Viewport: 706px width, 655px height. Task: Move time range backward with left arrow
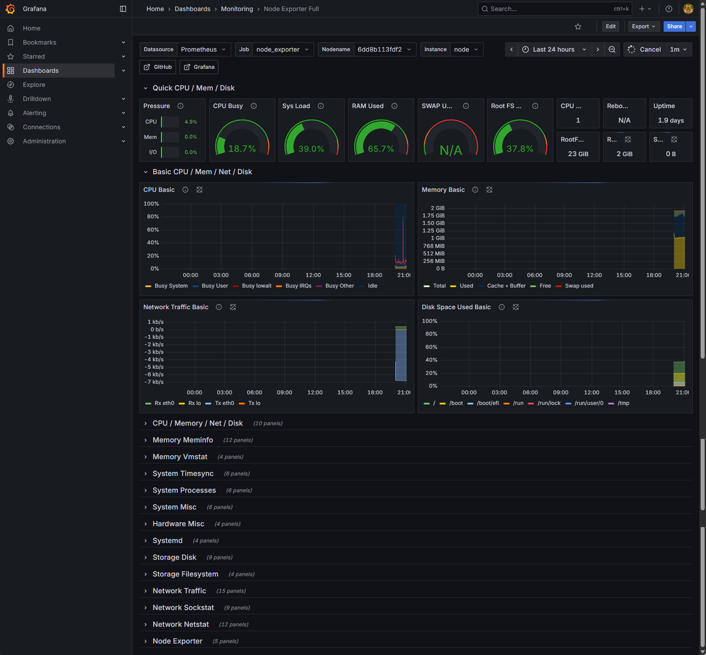pyautogui.click(x=511, y=49)
